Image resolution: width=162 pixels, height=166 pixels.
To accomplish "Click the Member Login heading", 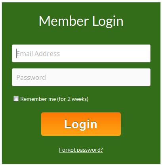I will tap(81, 21).
